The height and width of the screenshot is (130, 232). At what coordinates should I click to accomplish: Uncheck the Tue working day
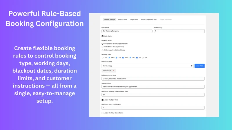click(x=117, y=58)
